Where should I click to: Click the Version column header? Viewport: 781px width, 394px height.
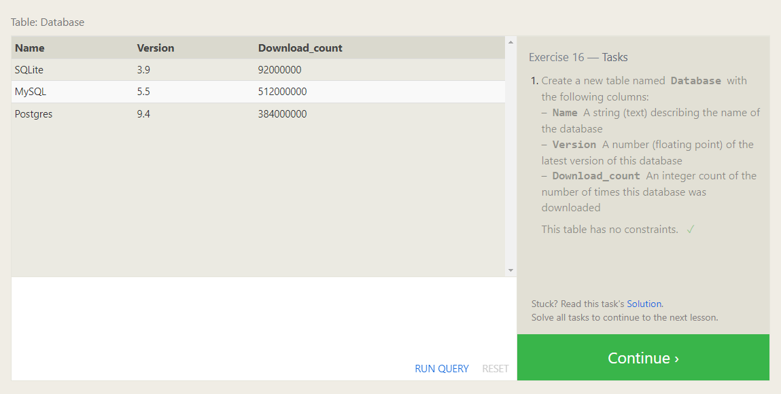pos(156,48)
